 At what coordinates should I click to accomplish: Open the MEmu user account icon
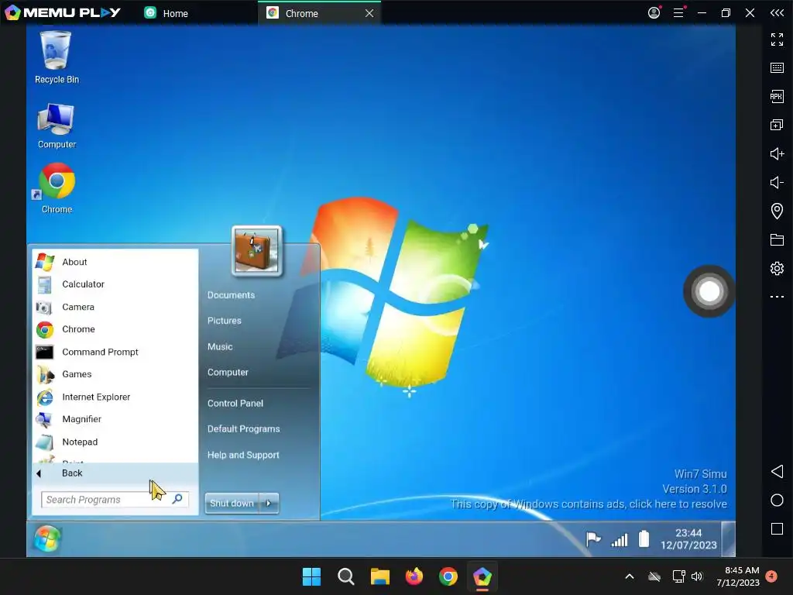coord(654,12)
